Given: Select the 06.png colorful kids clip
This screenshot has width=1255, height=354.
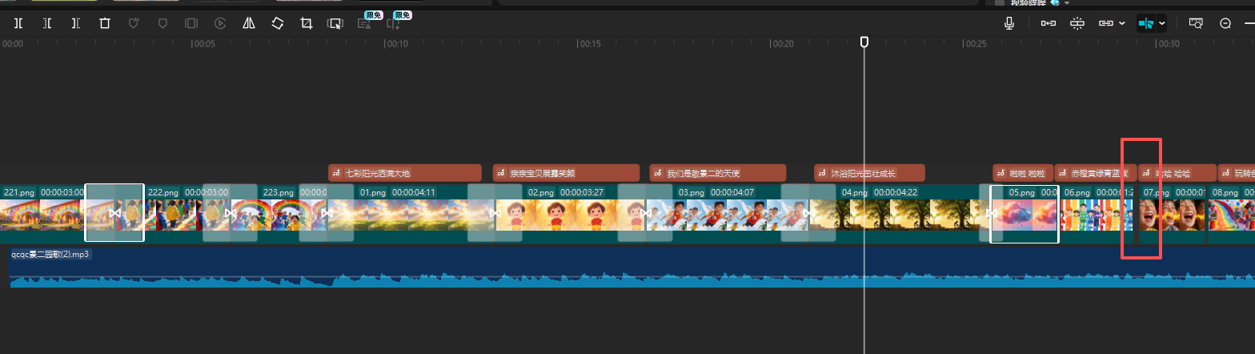Looking at the screenshot, I should 1097,214.
